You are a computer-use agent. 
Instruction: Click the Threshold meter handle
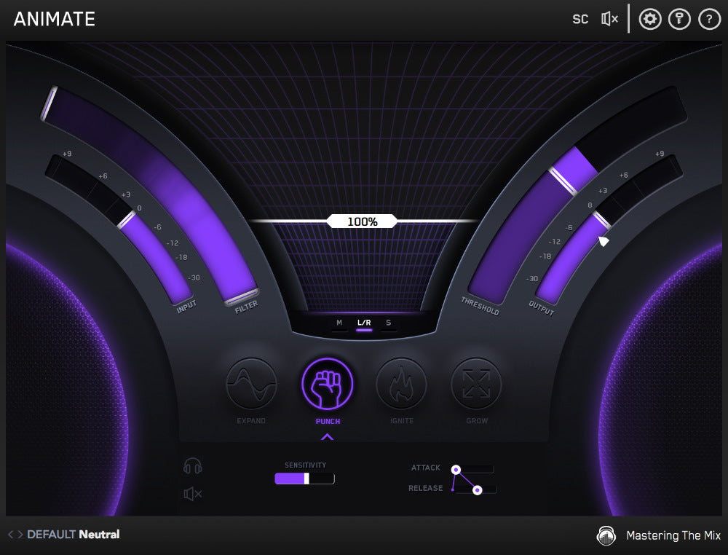click(x=563, y=180)
